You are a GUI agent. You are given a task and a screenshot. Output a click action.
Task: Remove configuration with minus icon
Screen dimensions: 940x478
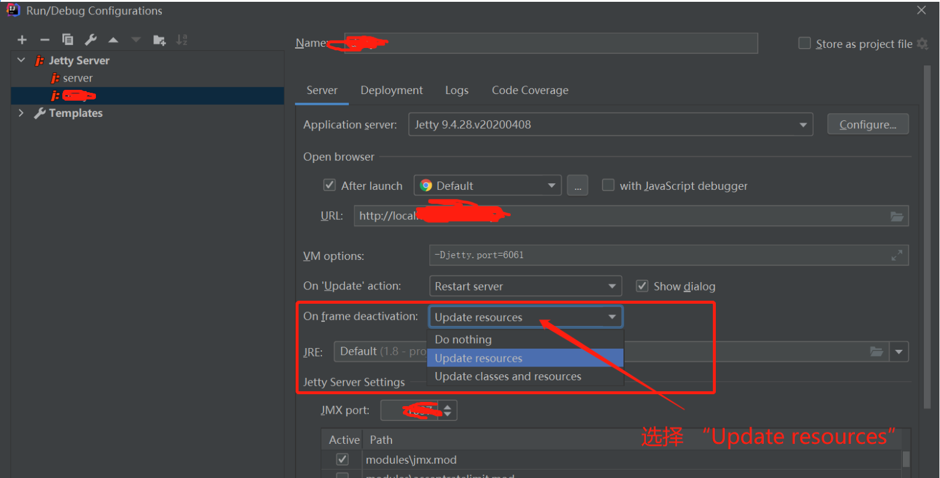45,40
